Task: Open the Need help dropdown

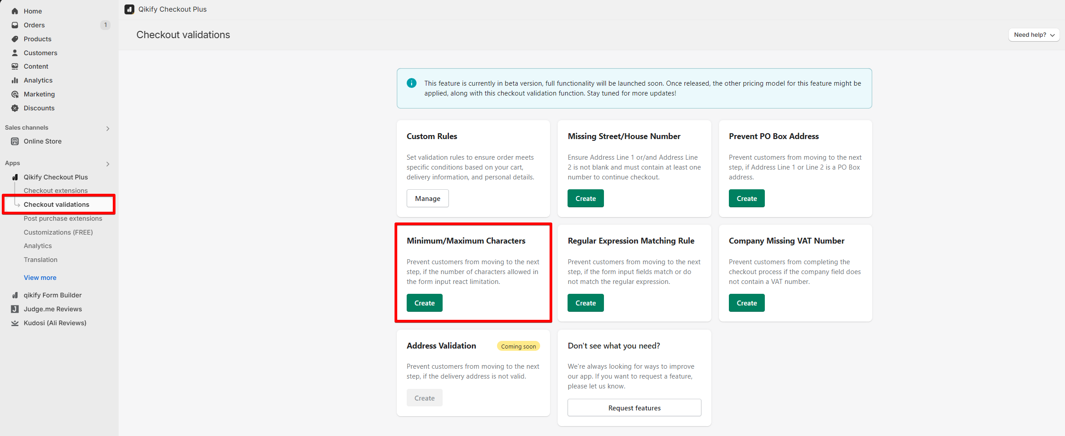Action: click(x=1034, y=35)
